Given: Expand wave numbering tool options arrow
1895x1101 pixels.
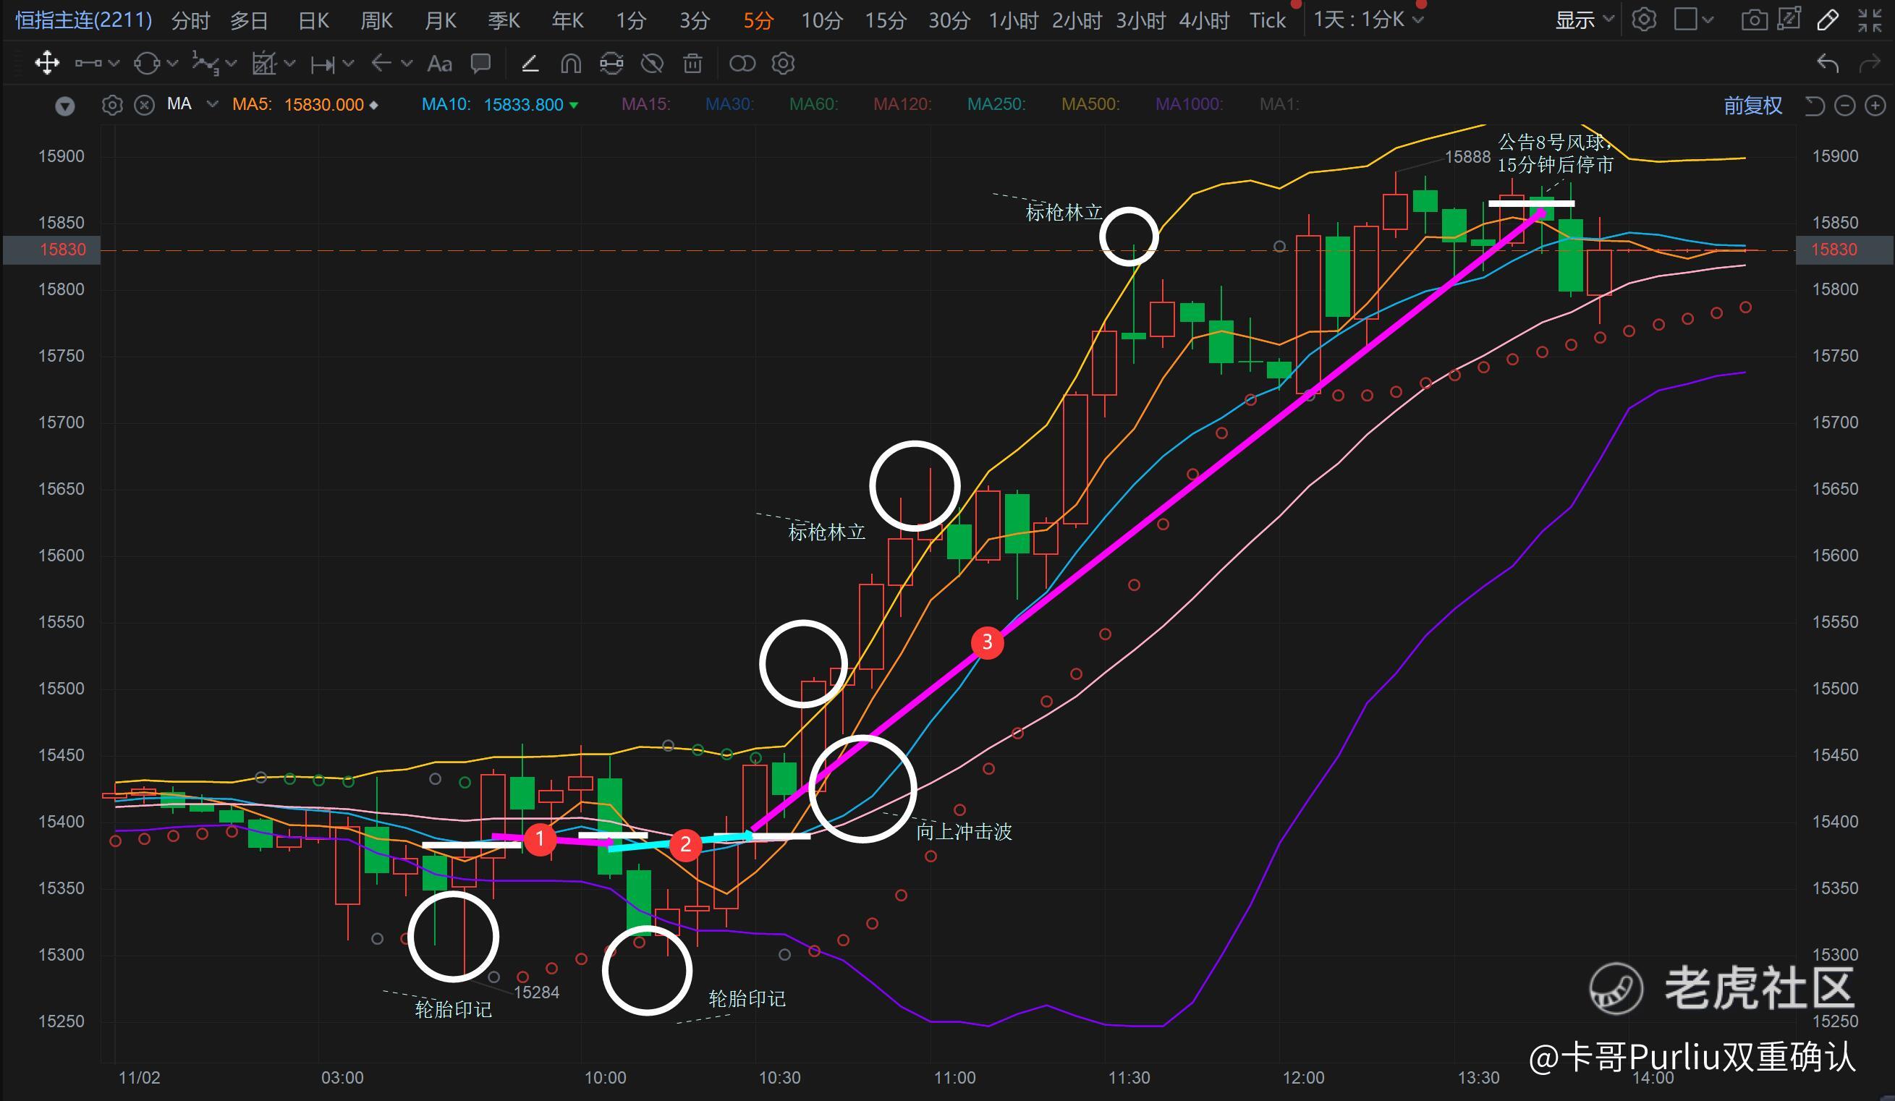Looking at the screenshot, I should (x=231, y=63).
